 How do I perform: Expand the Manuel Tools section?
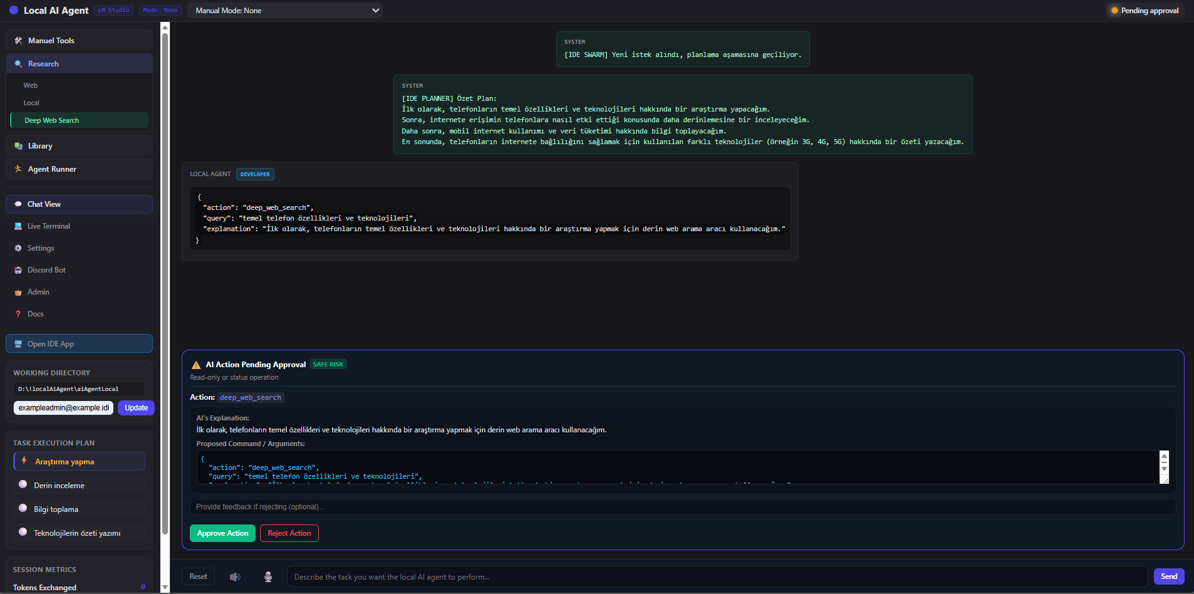click(80, 41)
